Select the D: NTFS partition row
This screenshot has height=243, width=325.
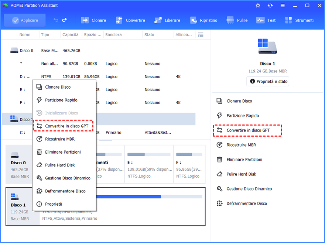click(99, 77)
